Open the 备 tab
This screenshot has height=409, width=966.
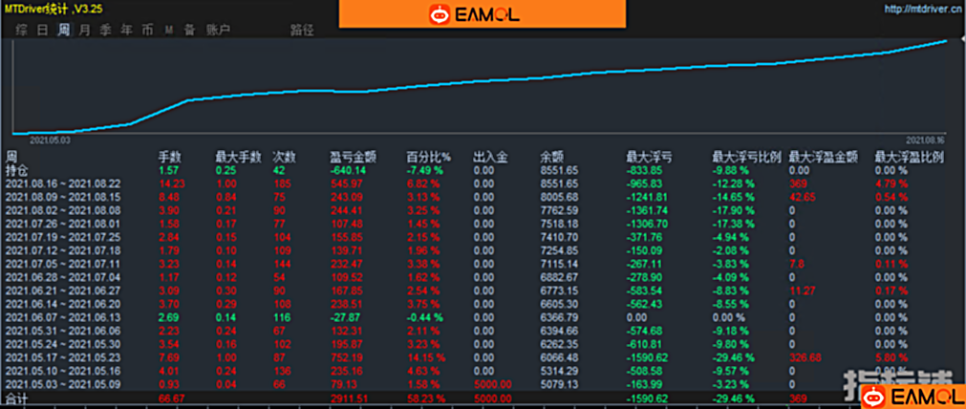click(x=189, y=30)
